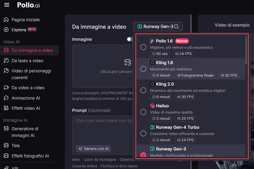The image size is (254, 169).
Task: Open Effetti fotografici AI
Action: click(30, 156)
